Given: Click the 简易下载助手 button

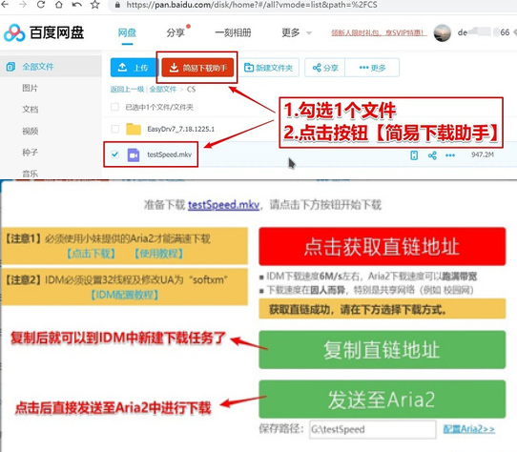Looking at the screenshot, I should pos(197,68).
